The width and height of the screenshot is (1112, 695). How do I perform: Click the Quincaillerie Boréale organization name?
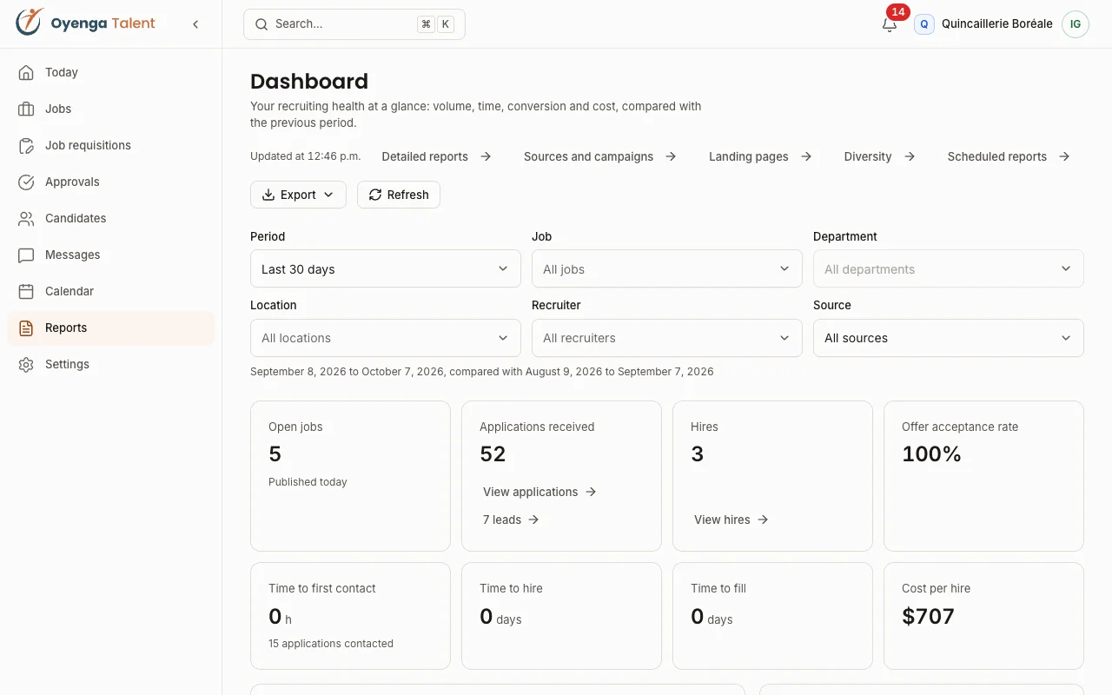[997, 24]
